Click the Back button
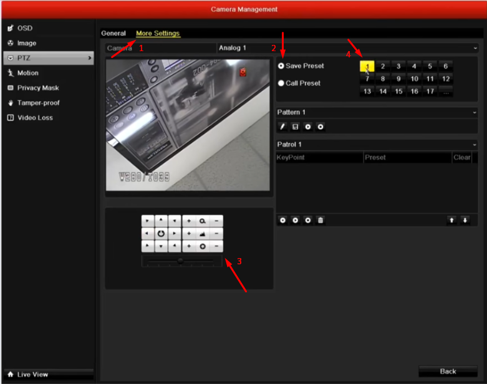The width and height of the screenshot is (487, 384). [448, 372]
